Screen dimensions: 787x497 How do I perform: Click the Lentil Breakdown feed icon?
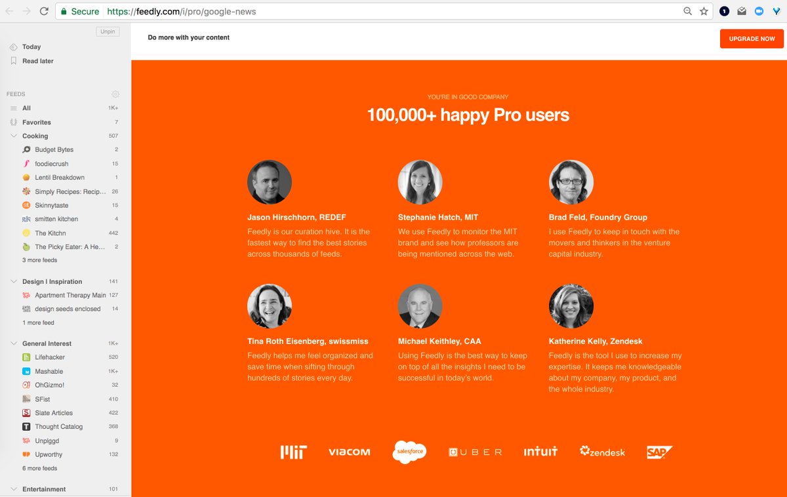click(26, 177)
